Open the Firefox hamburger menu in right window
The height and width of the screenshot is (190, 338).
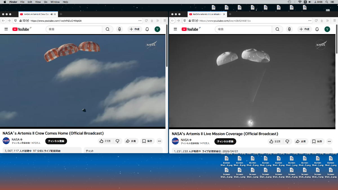(334, 21)
